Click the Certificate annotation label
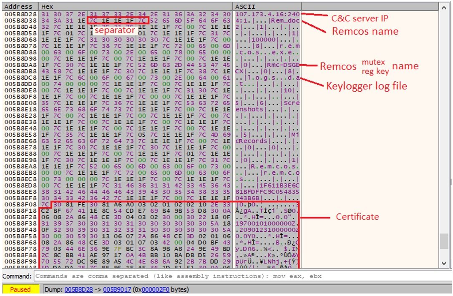 pyautogui.click(x=357, y=217)
